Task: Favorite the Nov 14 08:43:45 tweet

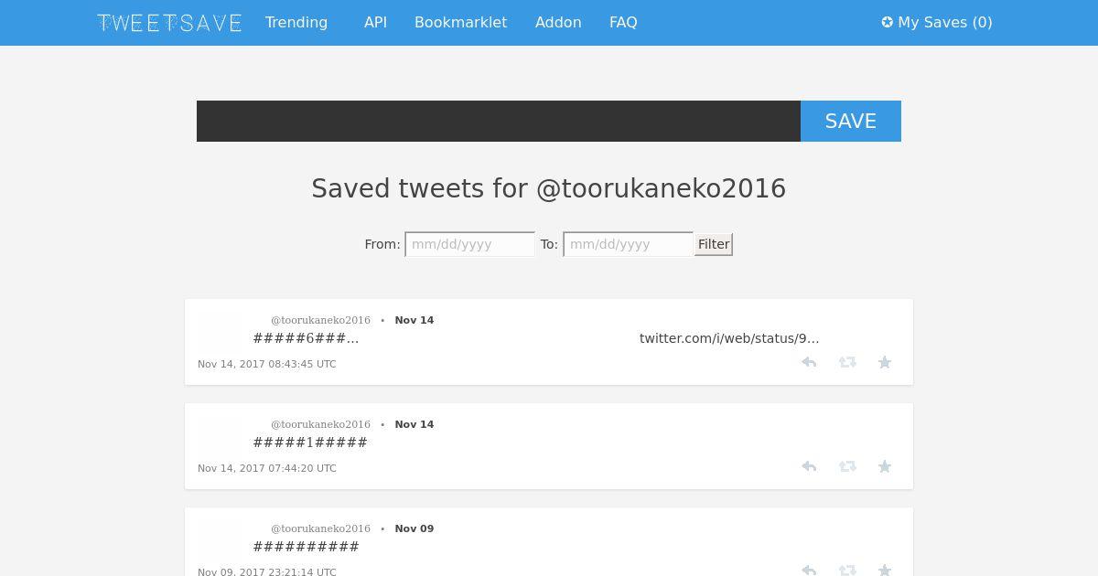Action: (x=885, y=362)
